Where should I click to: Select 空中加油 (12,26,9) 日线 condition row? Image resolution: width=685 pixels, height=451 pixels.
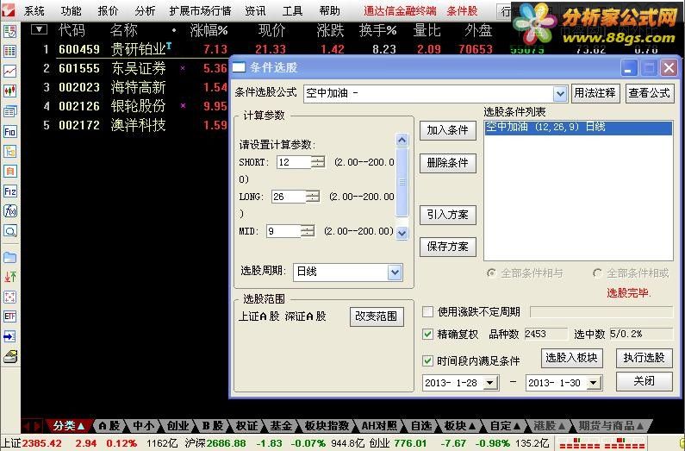(x=578, y=127)
